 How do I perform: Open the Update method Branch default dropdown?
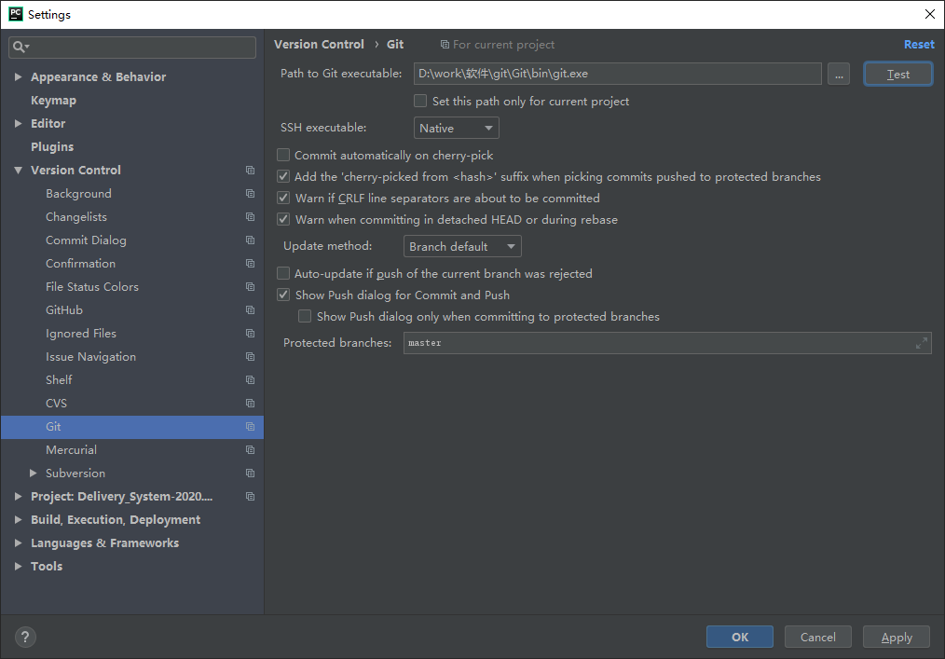click(x=462, y=246)
